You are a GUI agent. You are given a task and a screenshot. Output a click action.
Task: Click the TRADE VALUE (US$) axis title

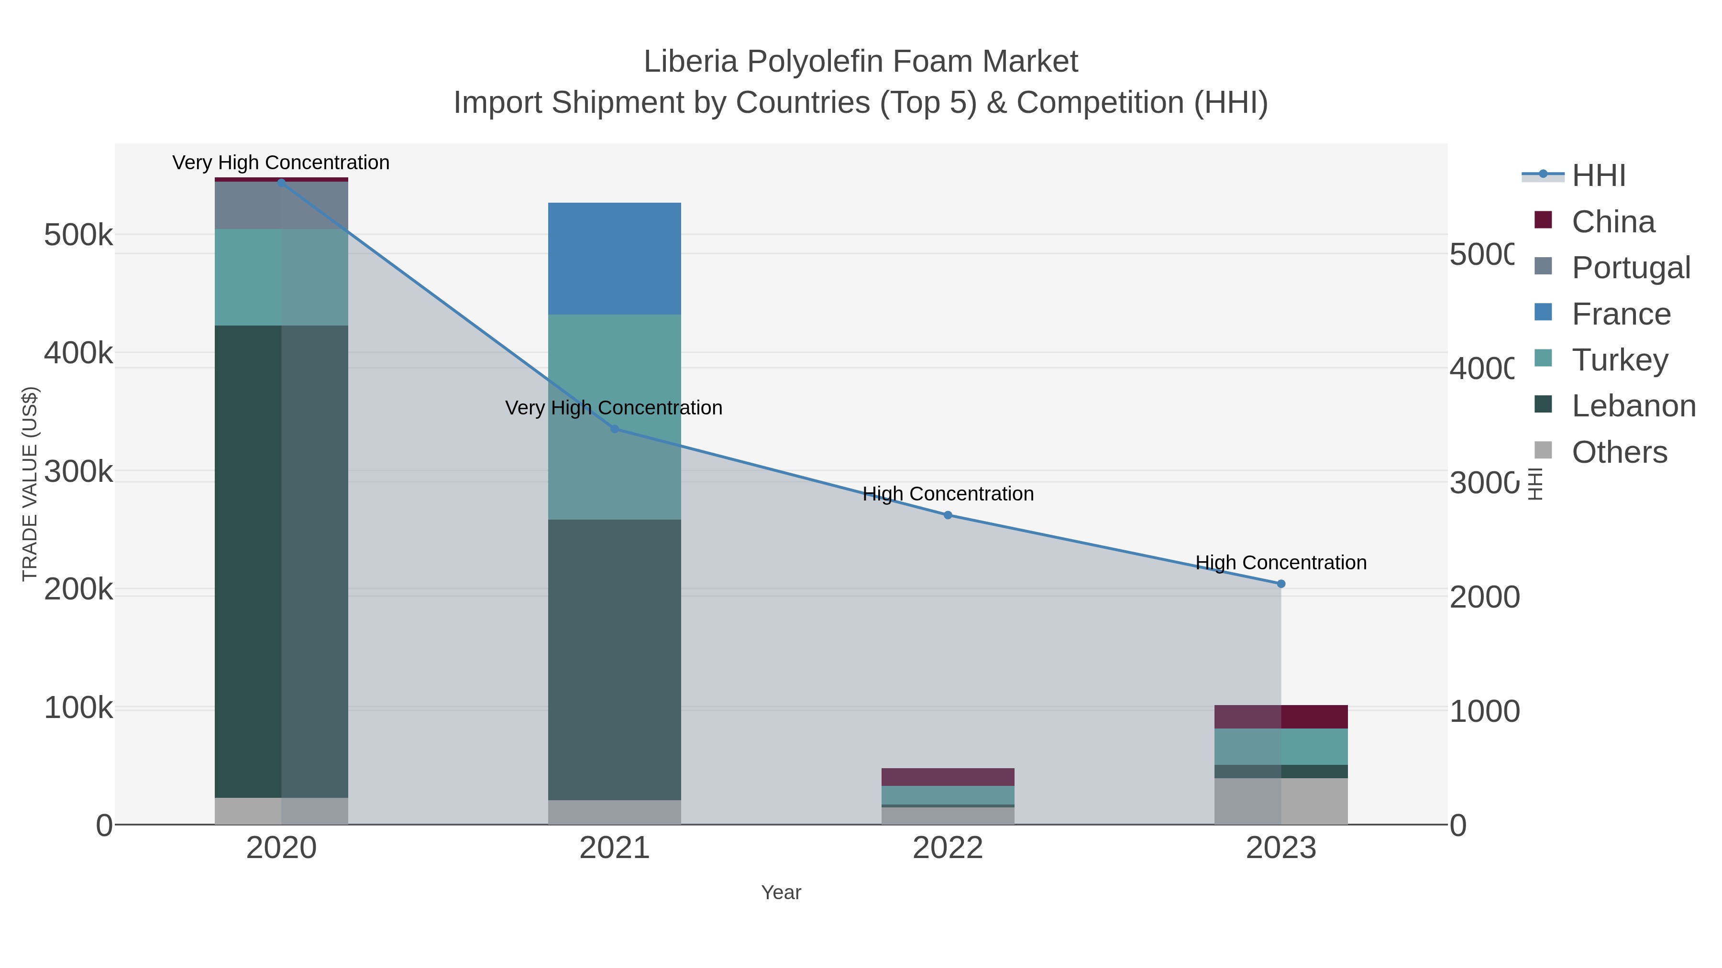(x=30, y=484)
